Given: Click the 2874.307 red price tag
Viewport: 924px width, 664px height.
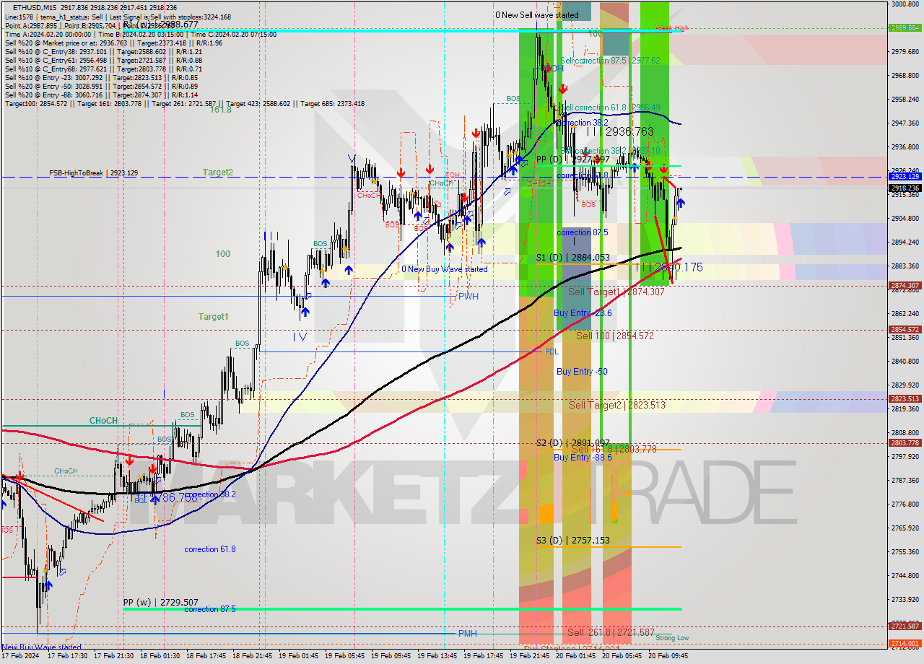Looking at the screenshot, I should point(905,286).
